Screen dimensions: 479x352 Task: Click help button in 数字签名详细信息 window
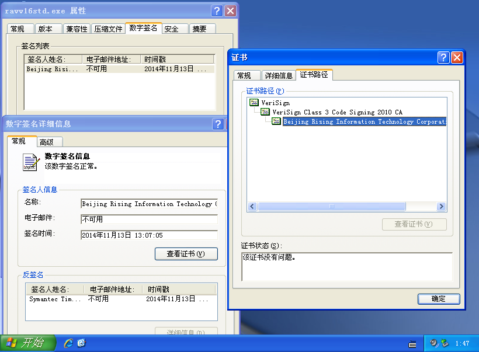pos(218,124)
